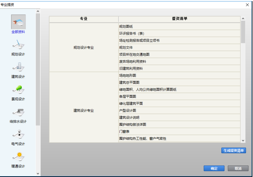This screenshot has width=253, height=177.
Task: Open the 规划设计 category icon
Action: pos(18,44)
